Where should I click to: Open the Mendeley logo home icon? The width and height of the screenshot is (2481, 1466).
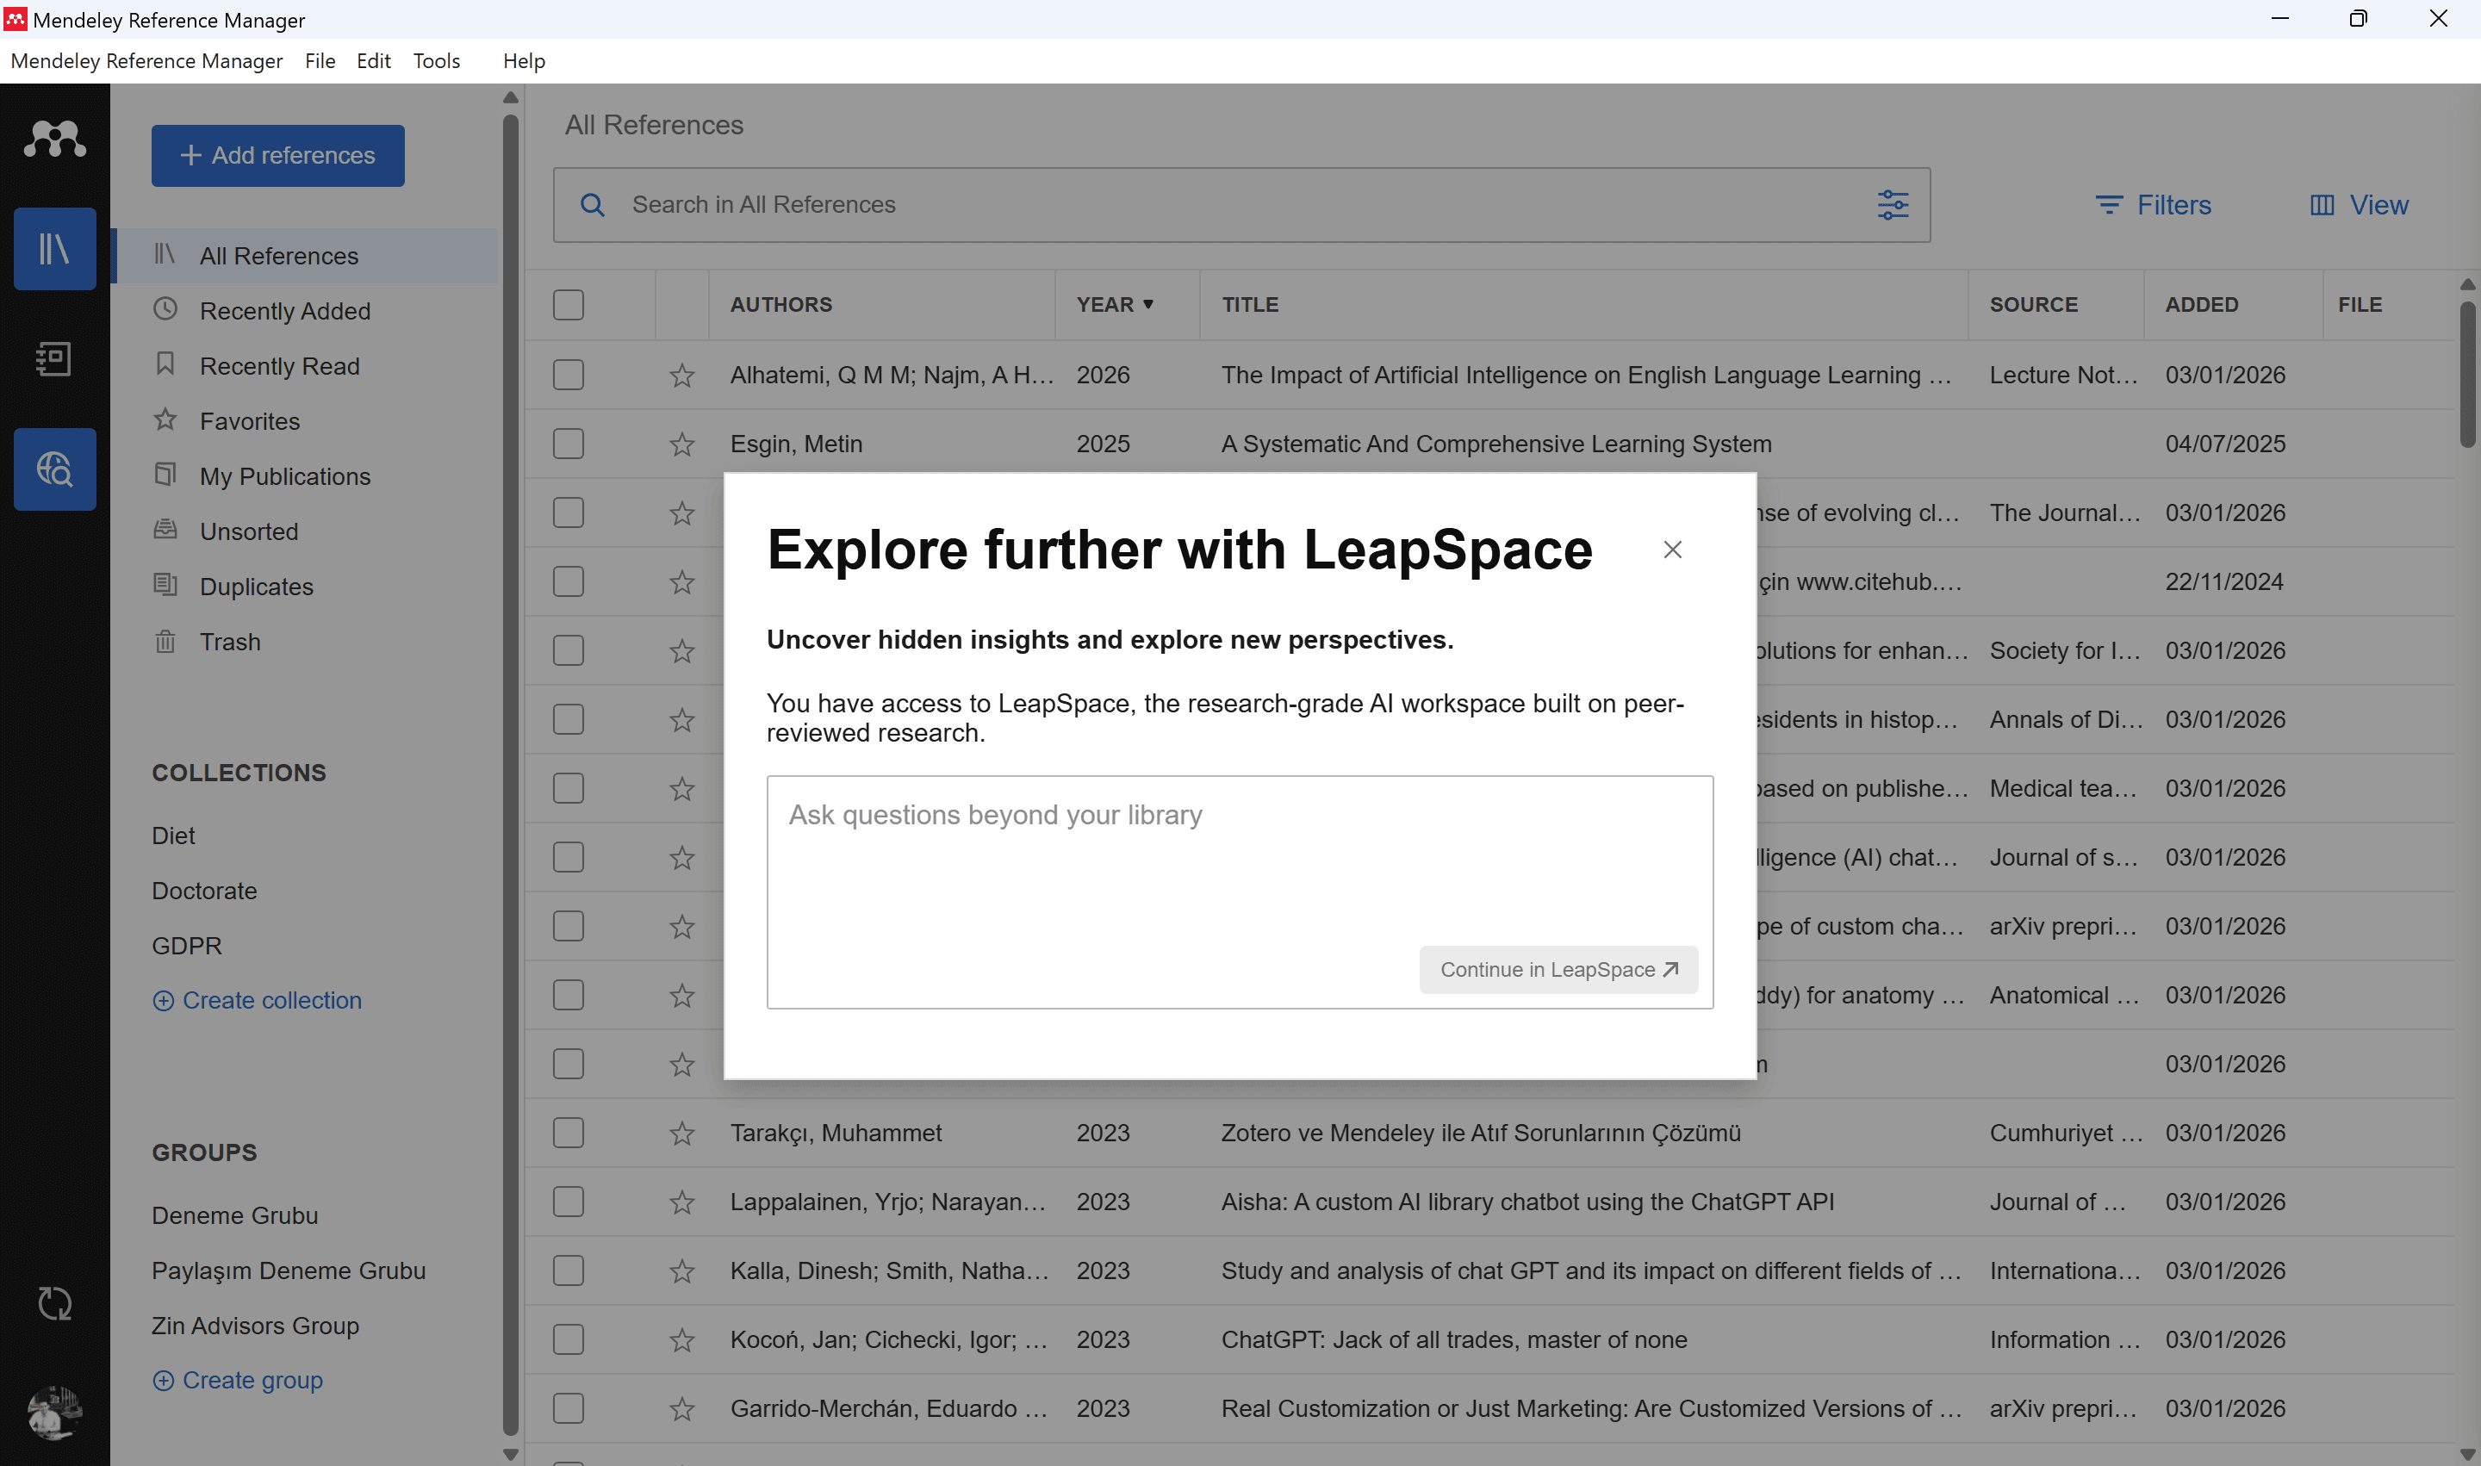[54, 139]
